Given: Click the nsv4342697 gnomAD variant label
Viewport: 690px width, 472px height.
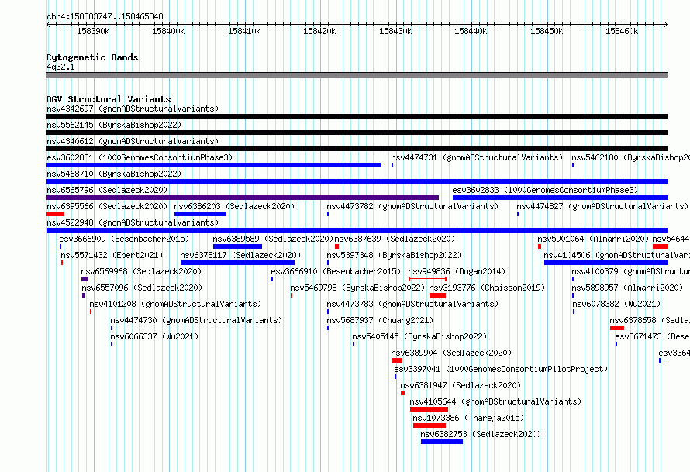Looking at the screenshot, I should [133, 109].
